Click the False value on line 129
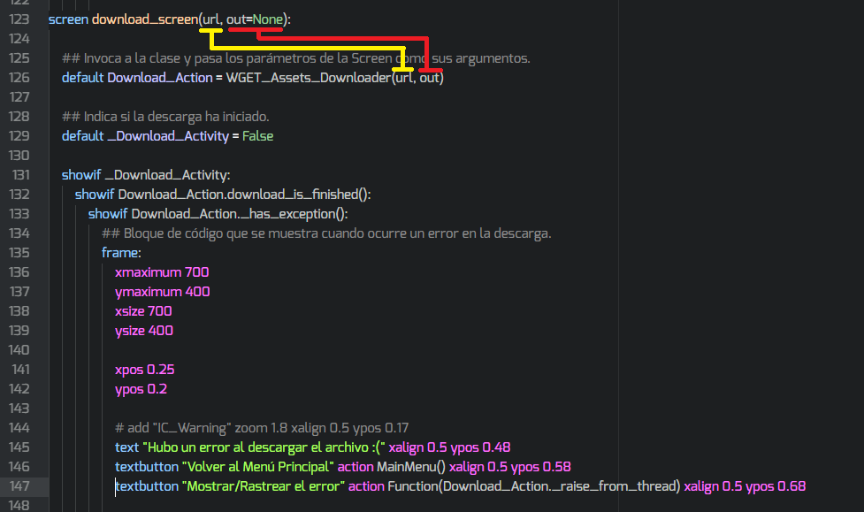The image size is (864, 512). click(258, 136)
